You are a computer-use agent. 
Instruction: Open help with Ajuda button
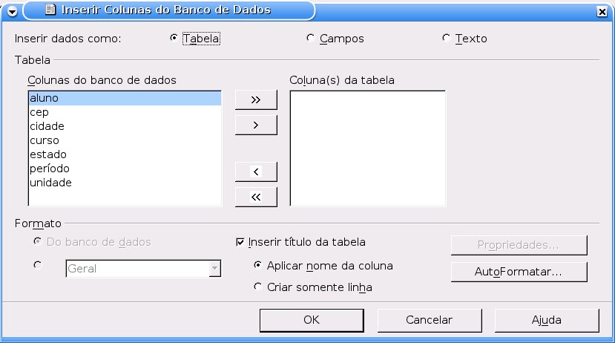(x=547, y=320)
